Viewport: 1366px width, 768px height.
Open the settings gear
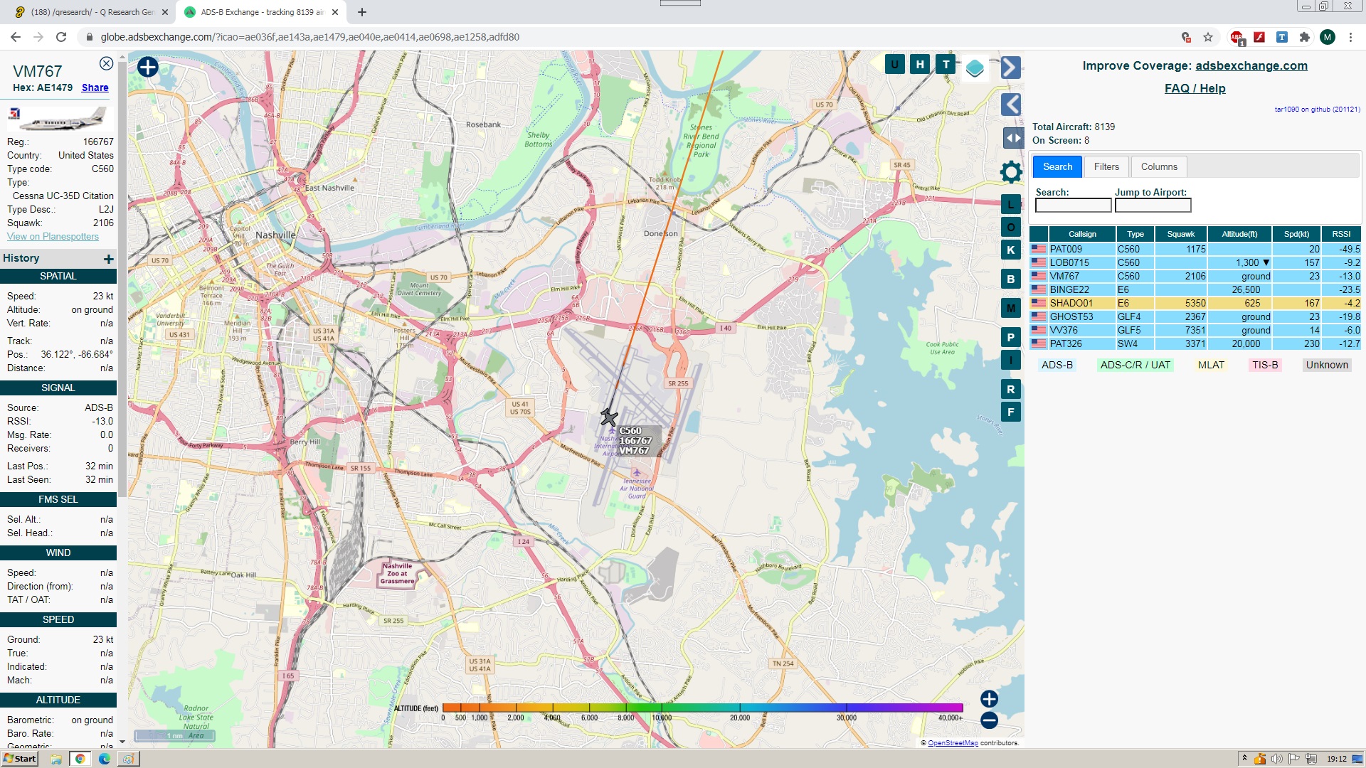[1010, 171]
